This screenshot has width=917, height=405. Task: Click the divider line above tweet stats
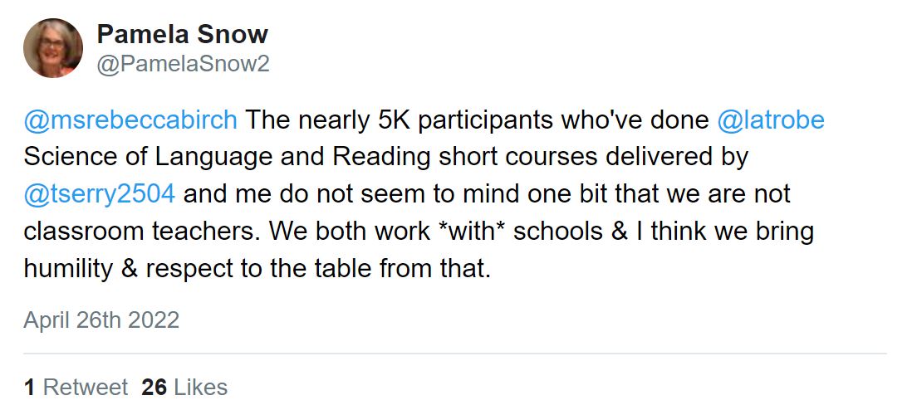point(455,354)
